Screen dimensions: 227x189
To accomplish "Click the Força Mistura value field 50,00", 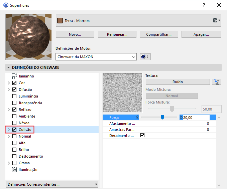I will tap(211, 109).
